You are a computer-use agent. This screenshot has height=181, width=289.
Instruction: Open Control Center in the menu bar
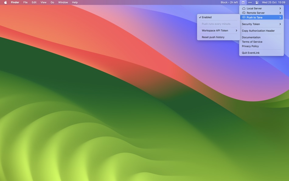(x=257, y=2)
